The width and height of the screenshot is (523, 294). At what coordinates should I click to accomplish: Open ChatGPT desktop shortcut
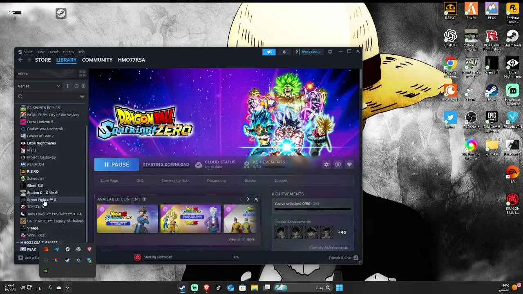[450, 38]
